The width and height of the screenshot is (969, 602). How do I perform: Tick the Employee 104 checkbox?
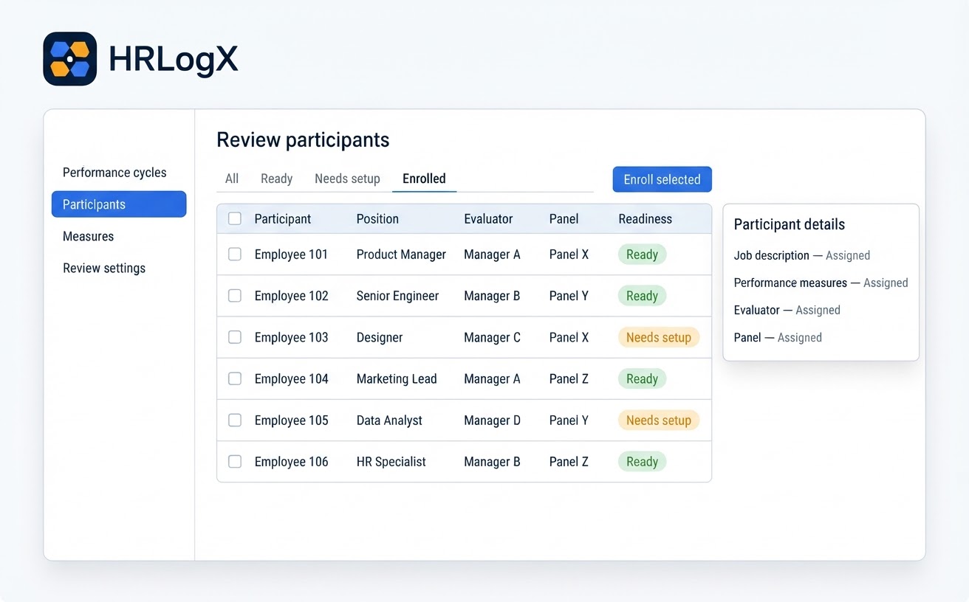click(x=235, y=378)
